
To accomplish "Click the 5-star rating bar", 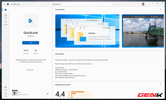I will coord(81,92).
